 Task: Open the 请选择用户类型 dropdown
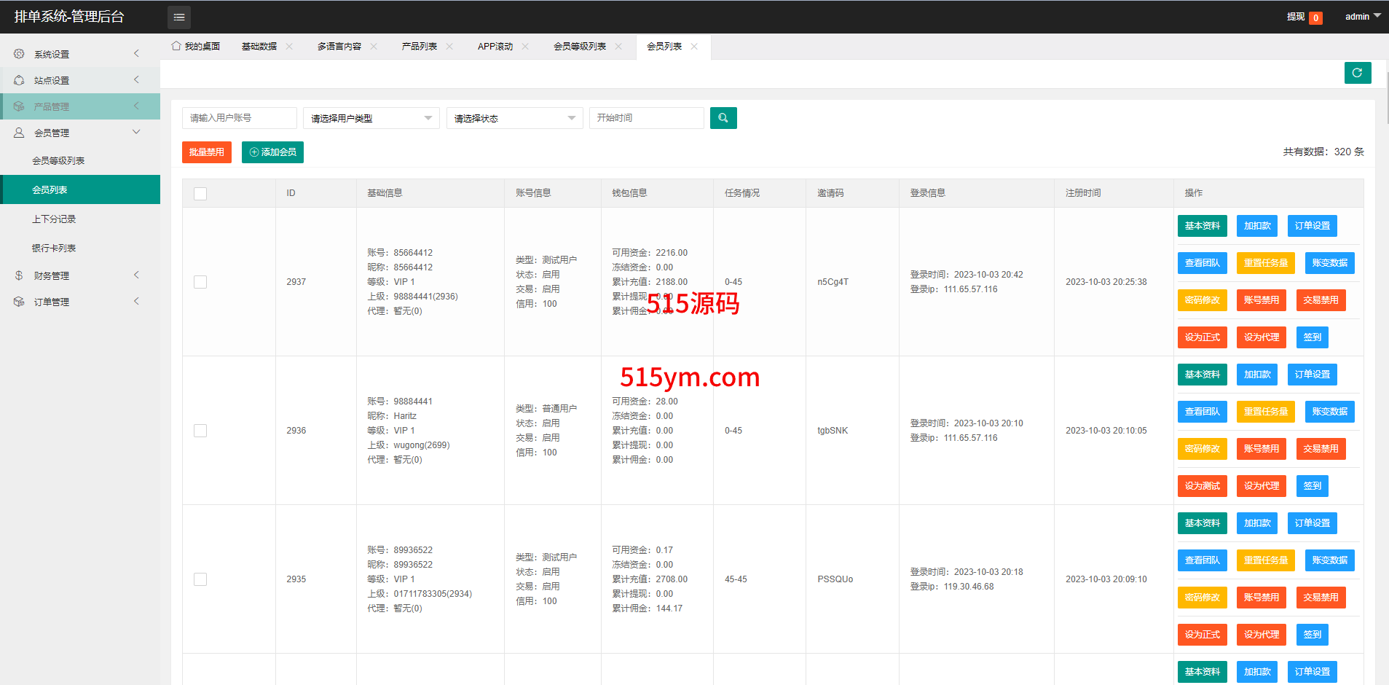(371, 118)
